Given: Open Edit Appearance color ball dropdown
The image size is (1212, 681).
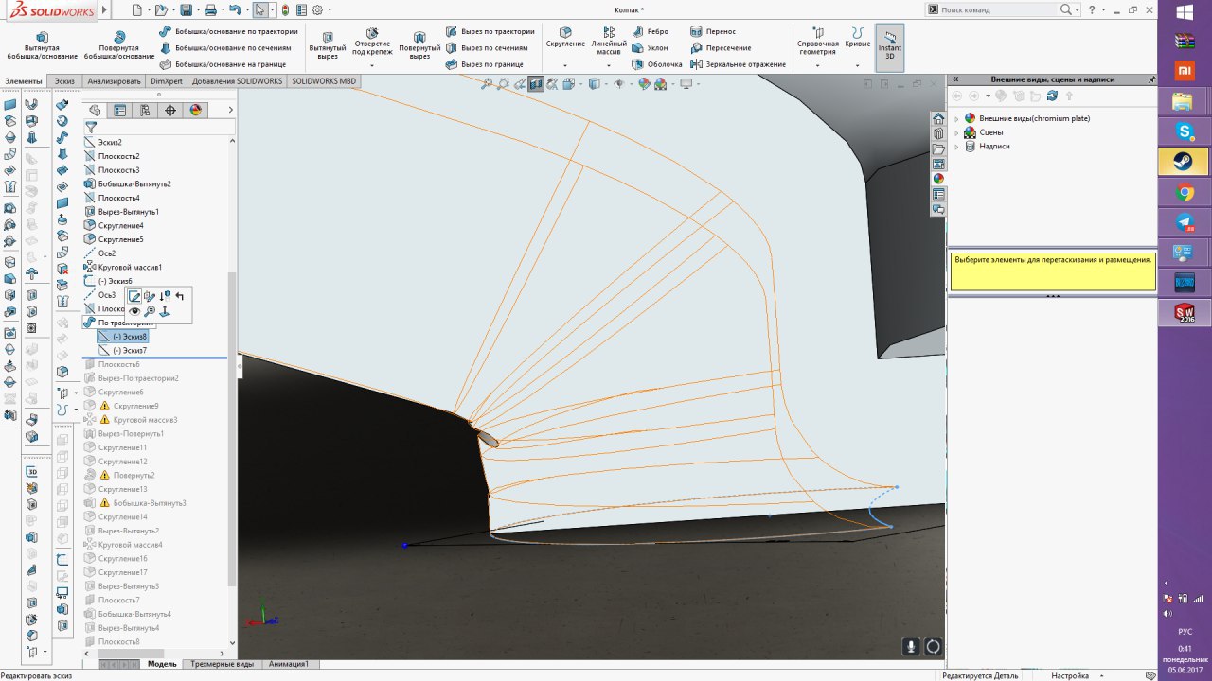Looking at the screenshot, I should click(645, 84).
